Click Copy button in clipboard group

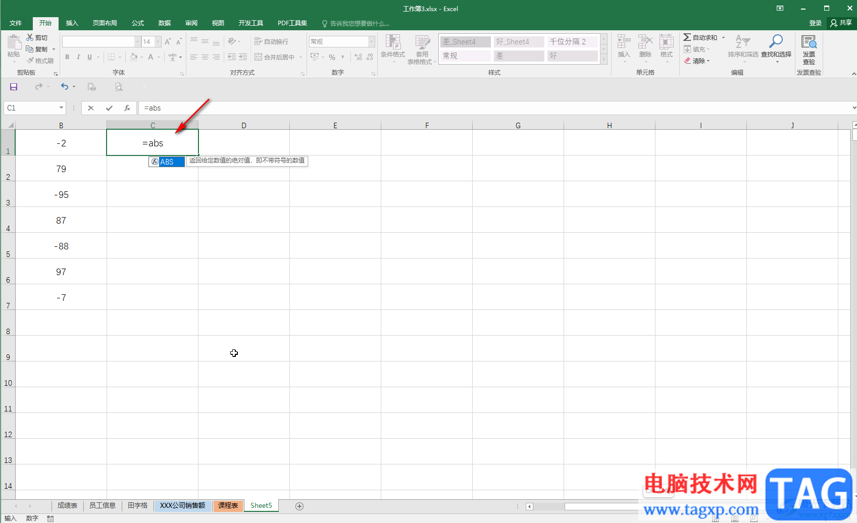click(x=38, y=49)
